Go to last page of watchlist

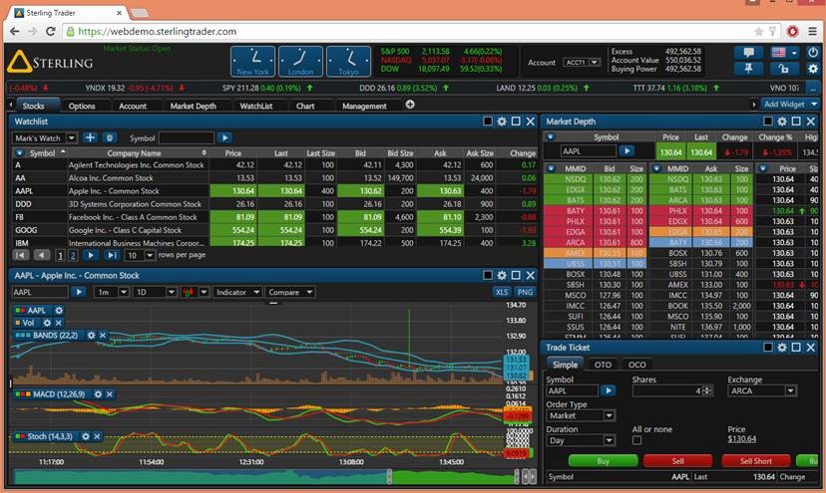[x=112, y=255]
